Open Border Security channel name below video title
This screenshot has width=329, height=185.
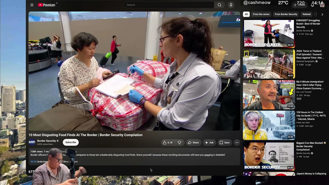47,141
